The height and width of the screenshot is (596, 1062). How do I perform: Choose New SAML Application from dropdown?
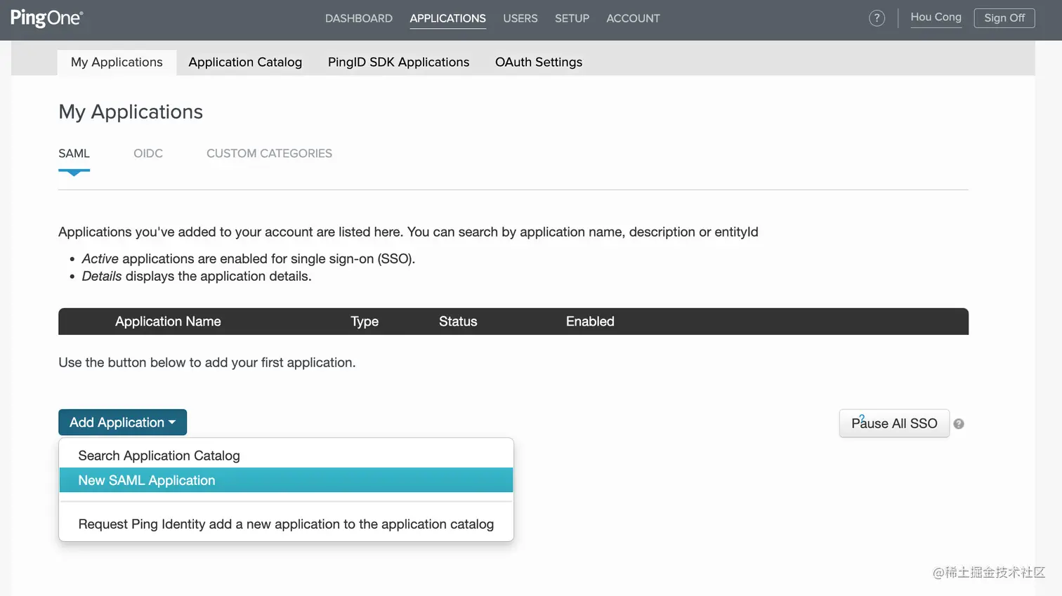coord(287,480)
